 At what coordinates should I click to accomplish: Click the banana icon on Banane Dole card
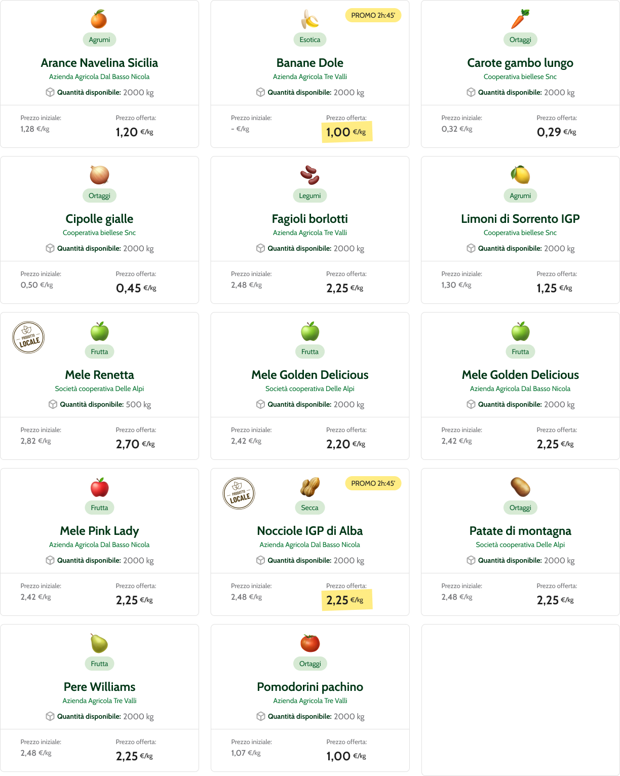click(x=309, y=19)
